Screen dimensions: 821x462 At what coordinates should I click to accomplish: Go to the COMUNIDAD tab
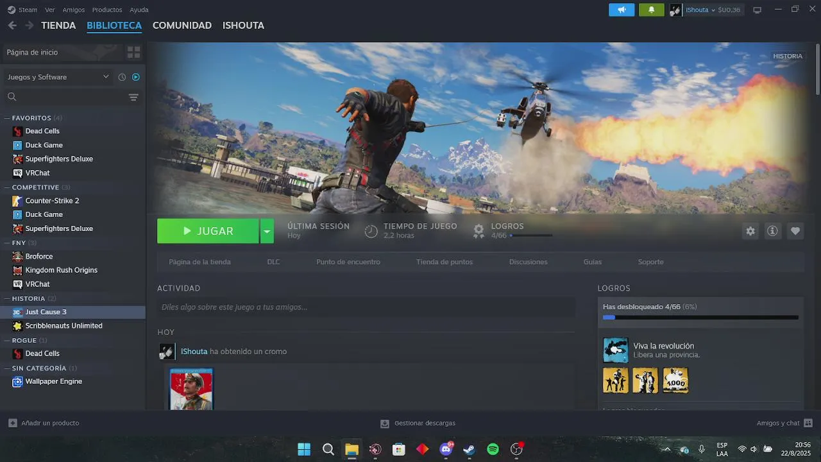182,26
